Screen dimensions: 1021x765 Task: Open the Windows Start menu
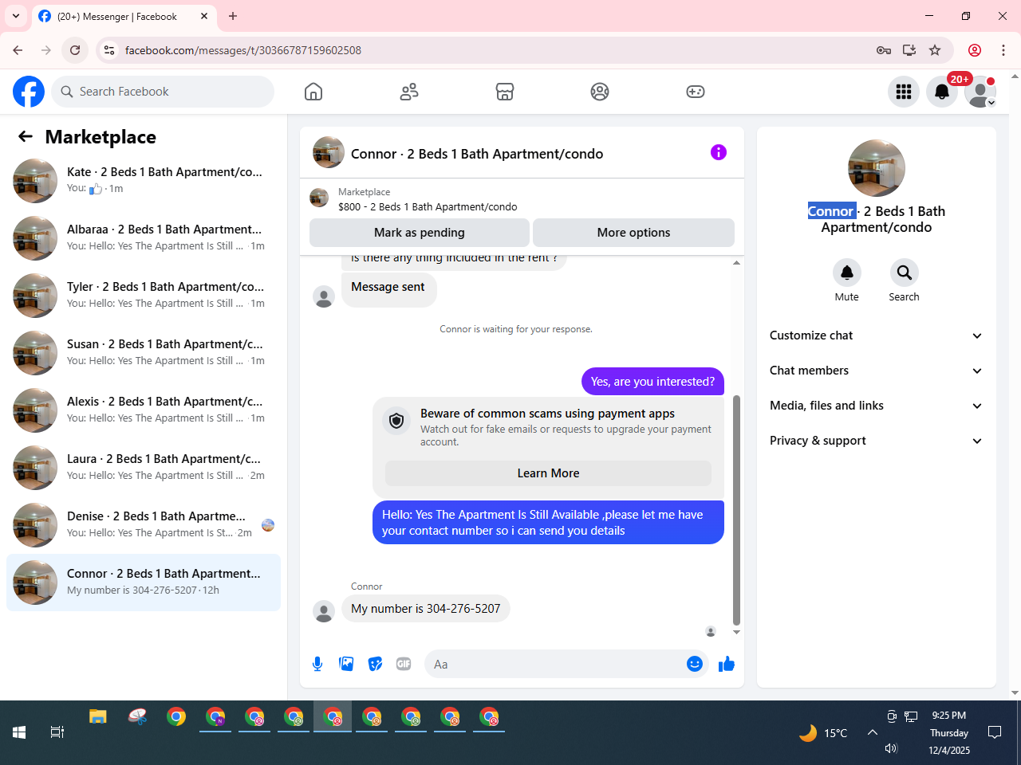19,732
